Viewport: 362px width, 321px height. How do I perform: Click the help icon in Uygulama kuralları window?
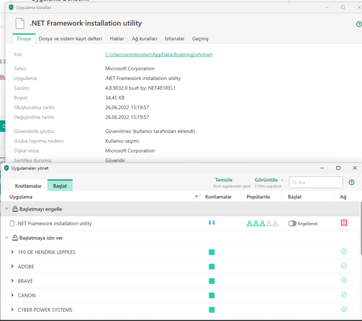coord(359,24)
